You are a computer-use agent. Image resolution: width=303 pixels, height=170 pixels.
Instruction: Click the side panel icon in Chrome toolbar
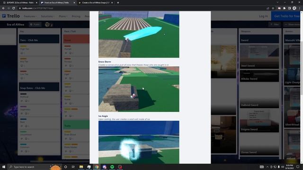point(289,8)
